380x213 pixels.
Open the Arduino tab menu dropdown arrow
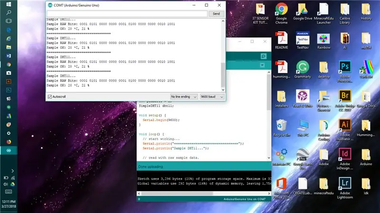click(262, 65)
